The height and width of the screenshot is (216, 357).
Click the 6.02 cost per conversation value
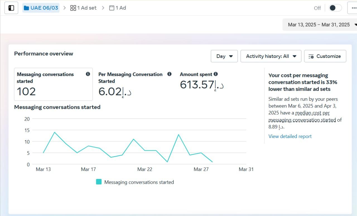click(115, 92)
